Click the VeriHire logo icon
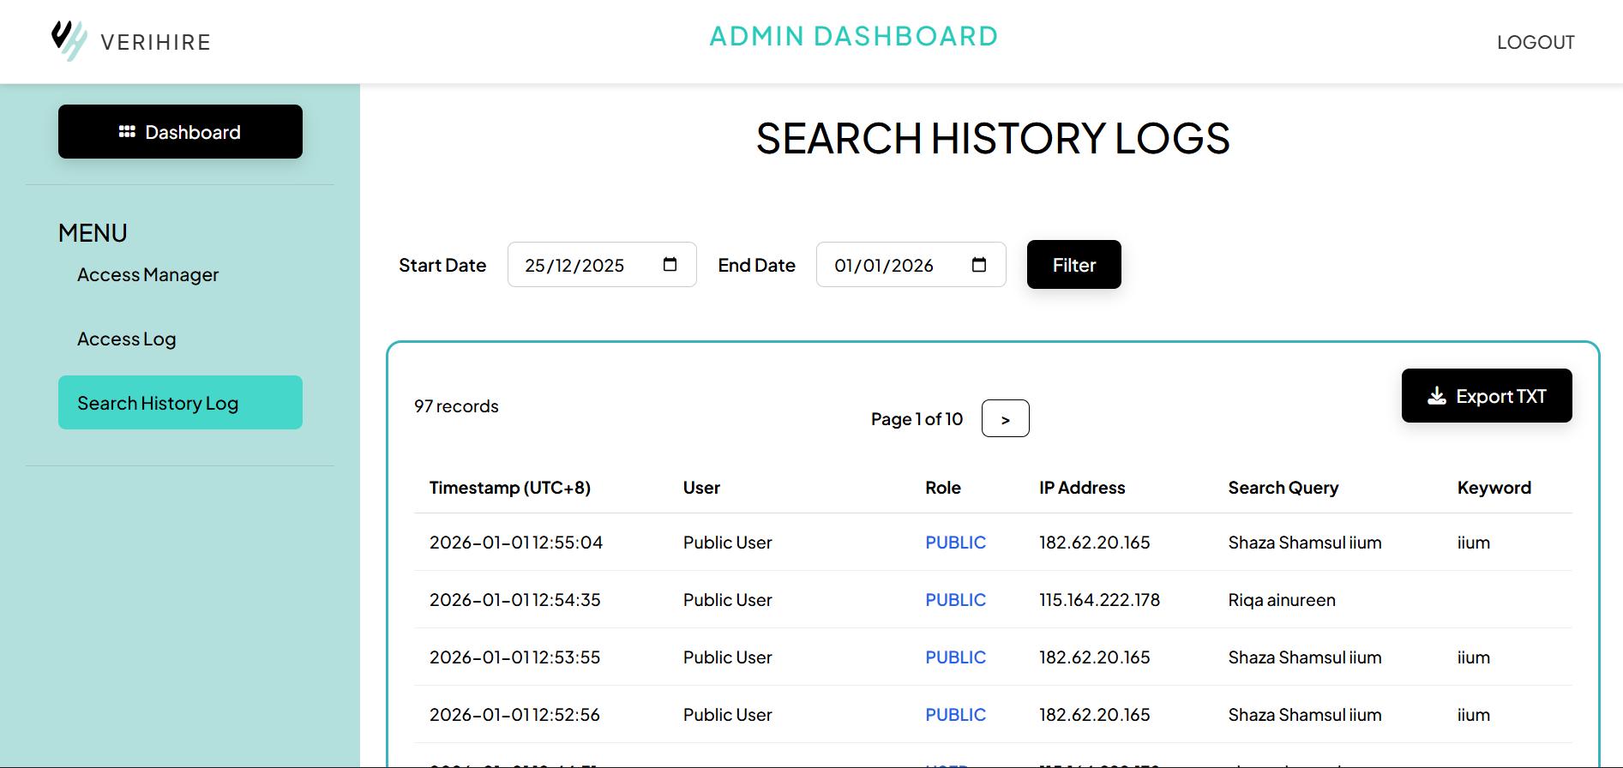This screenshot has height=768, width=1623. (69, 40)
